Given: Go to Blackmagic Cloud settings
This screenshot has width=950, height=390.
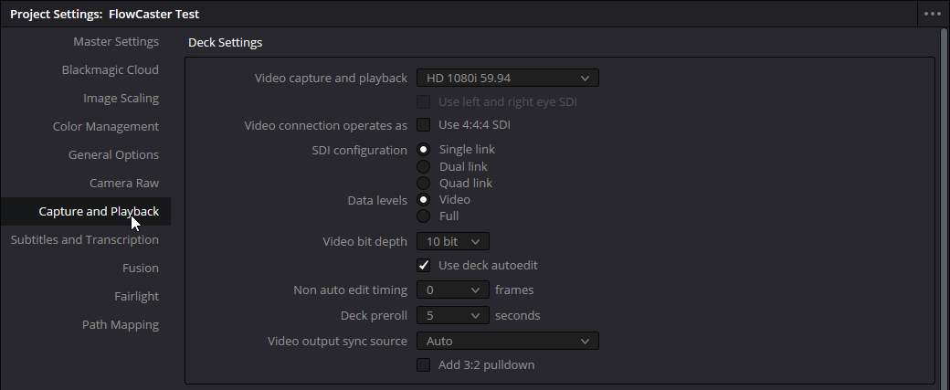Looking at the screenshot, I should [x=111, y=70].
